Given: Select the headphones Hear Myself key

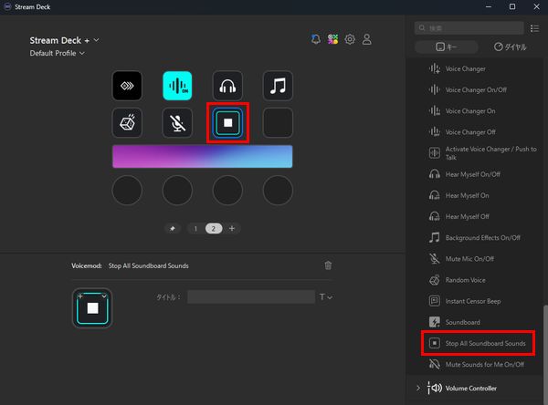Looking at the screenshot, I should pos(227,86).
